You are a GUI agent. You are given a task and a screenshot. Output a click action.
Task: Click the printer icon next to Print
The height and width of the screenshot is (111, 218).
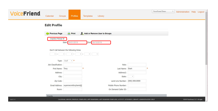coord(69,33)
